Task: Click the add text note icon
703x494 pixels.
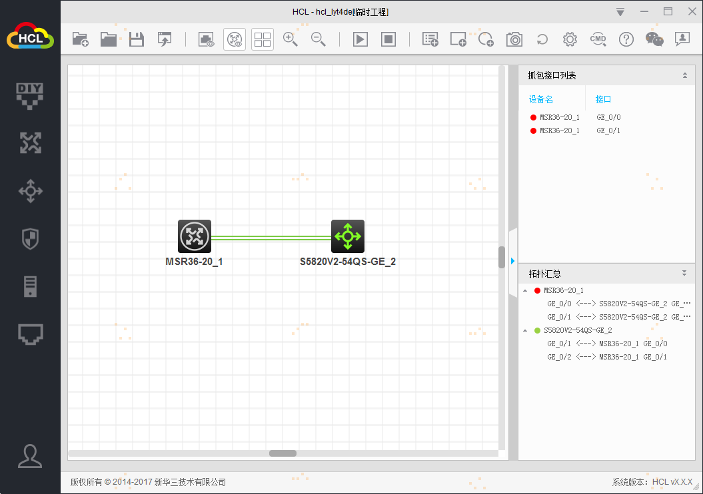Action: 430,39
